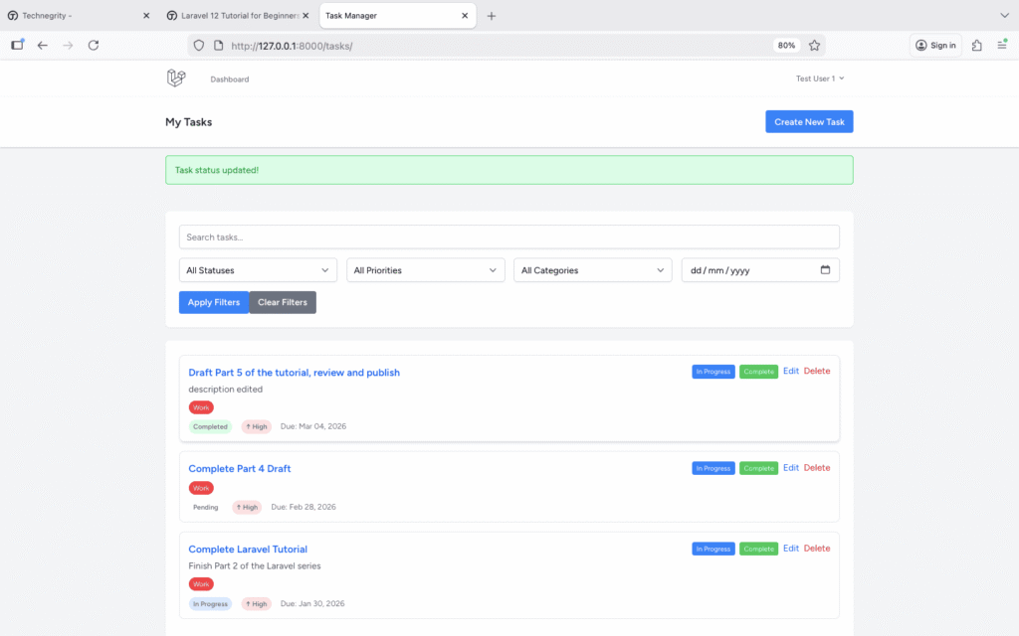The image size is (1019, 636).
Task: Open the Test User 1 account menu
Action: [x=819, y=79]
